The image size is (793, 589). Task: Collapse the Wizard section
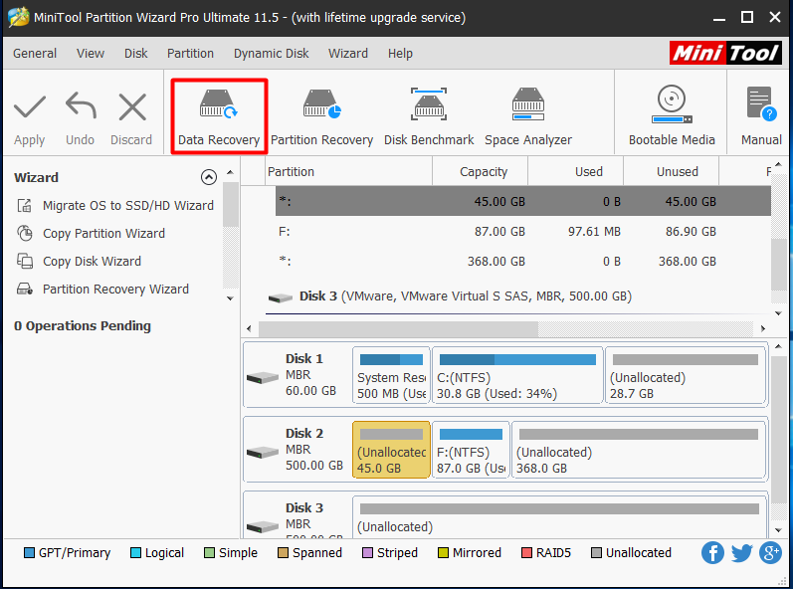pyautogui.click(x=208, y=177)
